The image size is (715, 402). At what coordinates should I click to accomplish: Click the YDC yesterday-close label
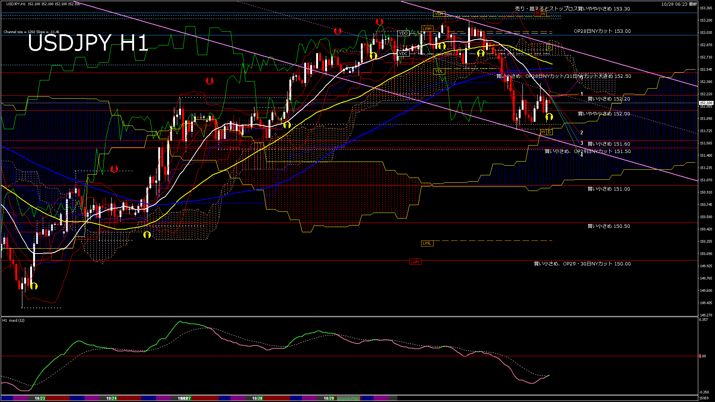tap(403, 53)
